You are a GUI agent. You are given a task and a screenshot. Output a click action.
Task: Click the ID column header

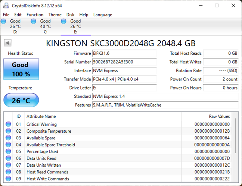[19, 116]
